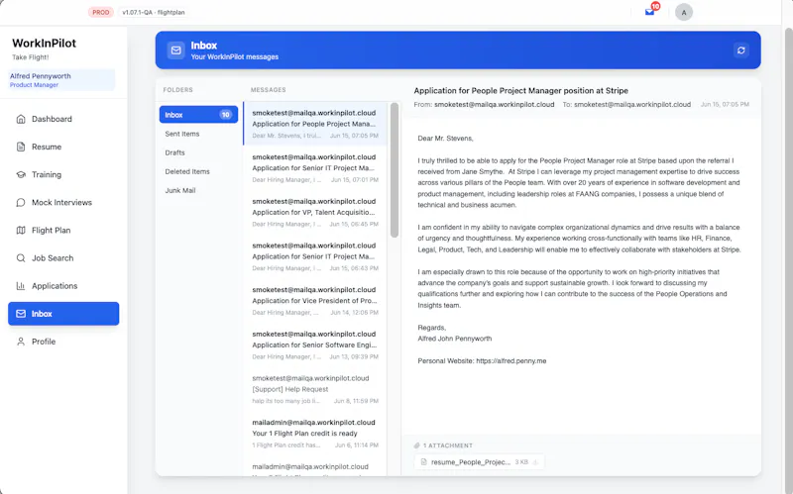Click the envelope icon in Inbox header

coord(176,50)
